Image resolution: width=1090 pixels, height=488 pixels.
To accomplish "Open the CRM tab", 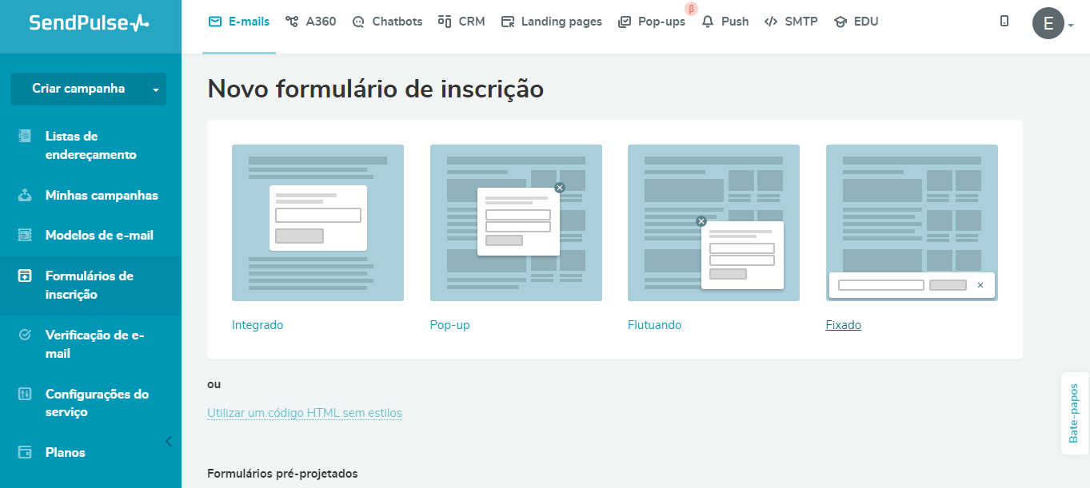I will pyautogui.click(x=461, y=22).
